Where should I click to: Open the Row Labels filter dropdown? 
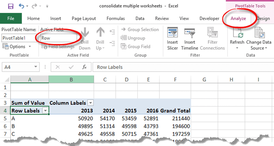pyautogui.click(x=45, y=111)
